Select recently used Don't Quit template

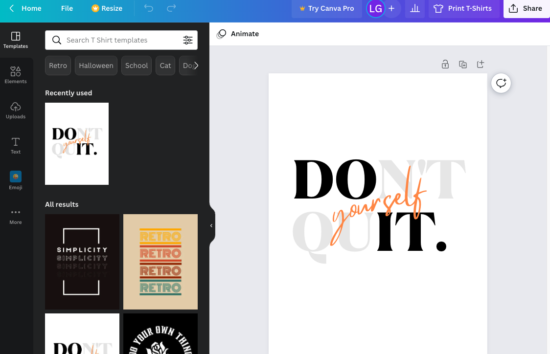(77, 144)
